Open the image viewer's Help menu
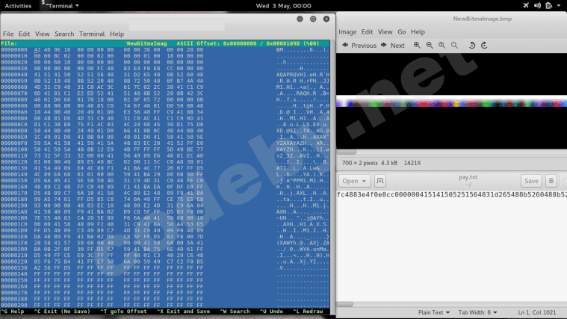The width and height of the screenshot is (567, 319). [x=418, y=32]
